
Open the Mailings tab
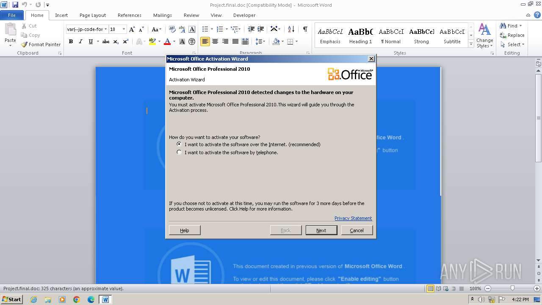pos(163,15)
